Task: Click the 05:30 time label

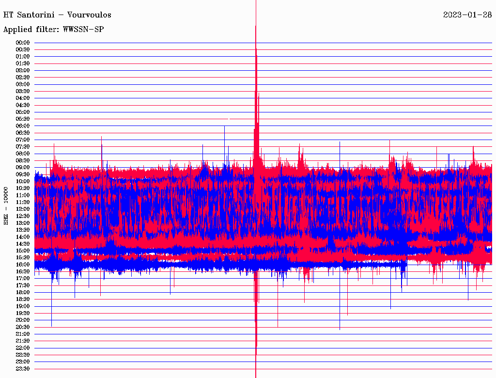Action: 23,119
